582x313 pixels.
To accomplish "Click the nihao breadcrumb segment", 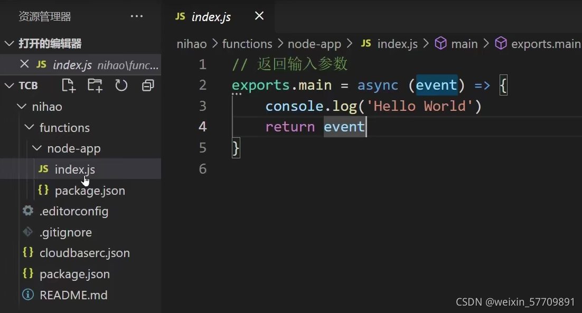I will point(192,44).
